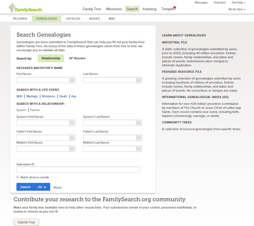
Task: Select the AF Number search option
Action: tap(77, 58)
